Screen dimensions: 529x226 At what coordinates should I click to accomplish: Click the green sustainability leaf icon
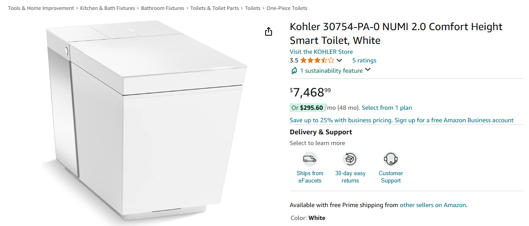pyautogui.click(x=294, y=71)
